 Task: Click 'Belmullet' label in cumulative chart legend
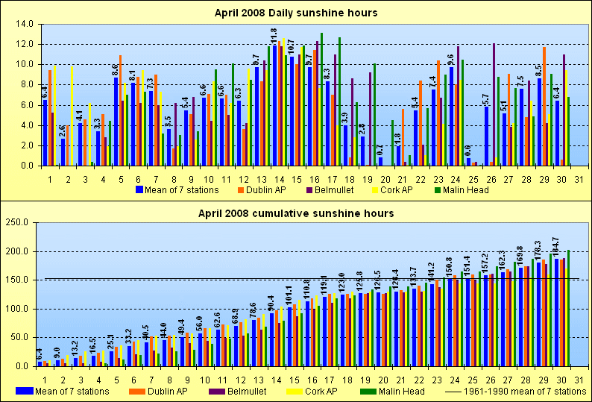pos(248,392)
